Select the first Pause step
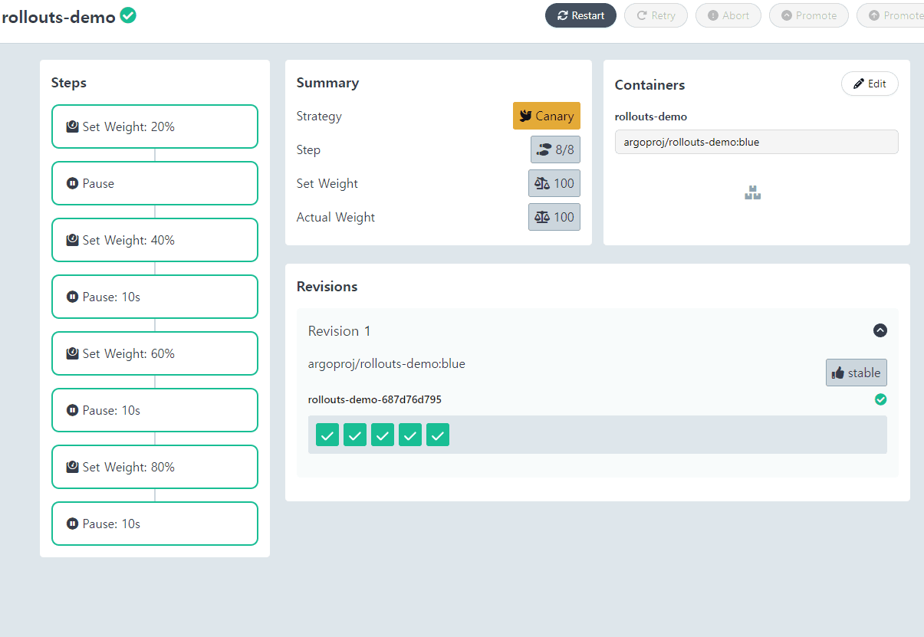 click(155, 183)
